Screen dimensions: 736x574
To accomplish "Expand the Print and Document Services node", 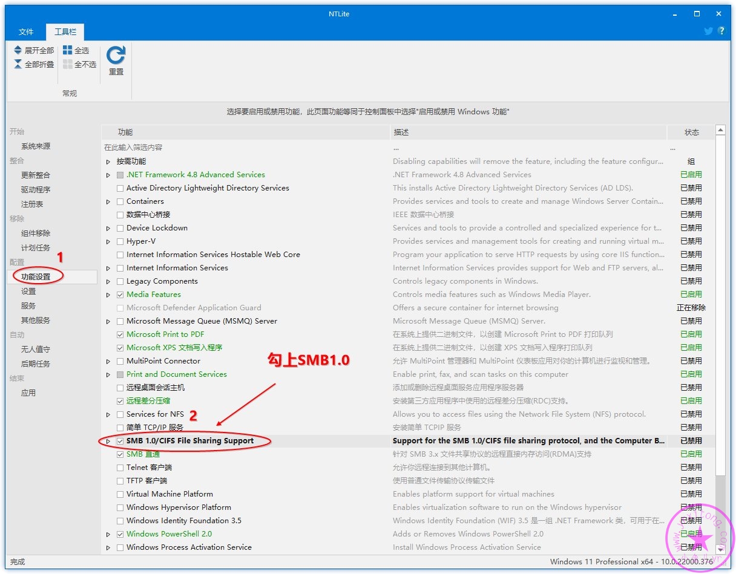I will [108, 374].
